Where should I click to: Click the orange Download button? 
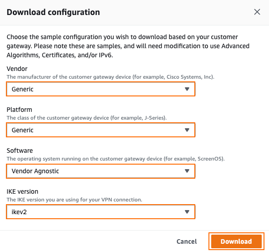(236, 241)
